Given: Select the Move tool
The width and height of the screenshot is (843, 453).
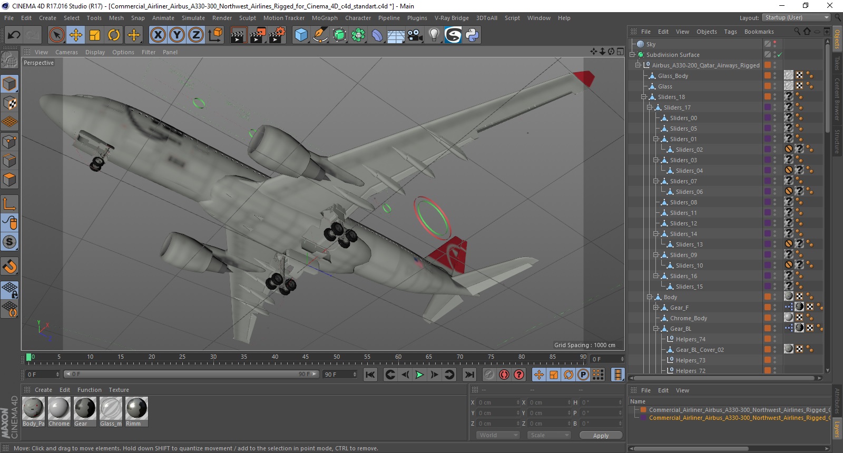Looking at the screenshot, I should (x=76, y=35).
